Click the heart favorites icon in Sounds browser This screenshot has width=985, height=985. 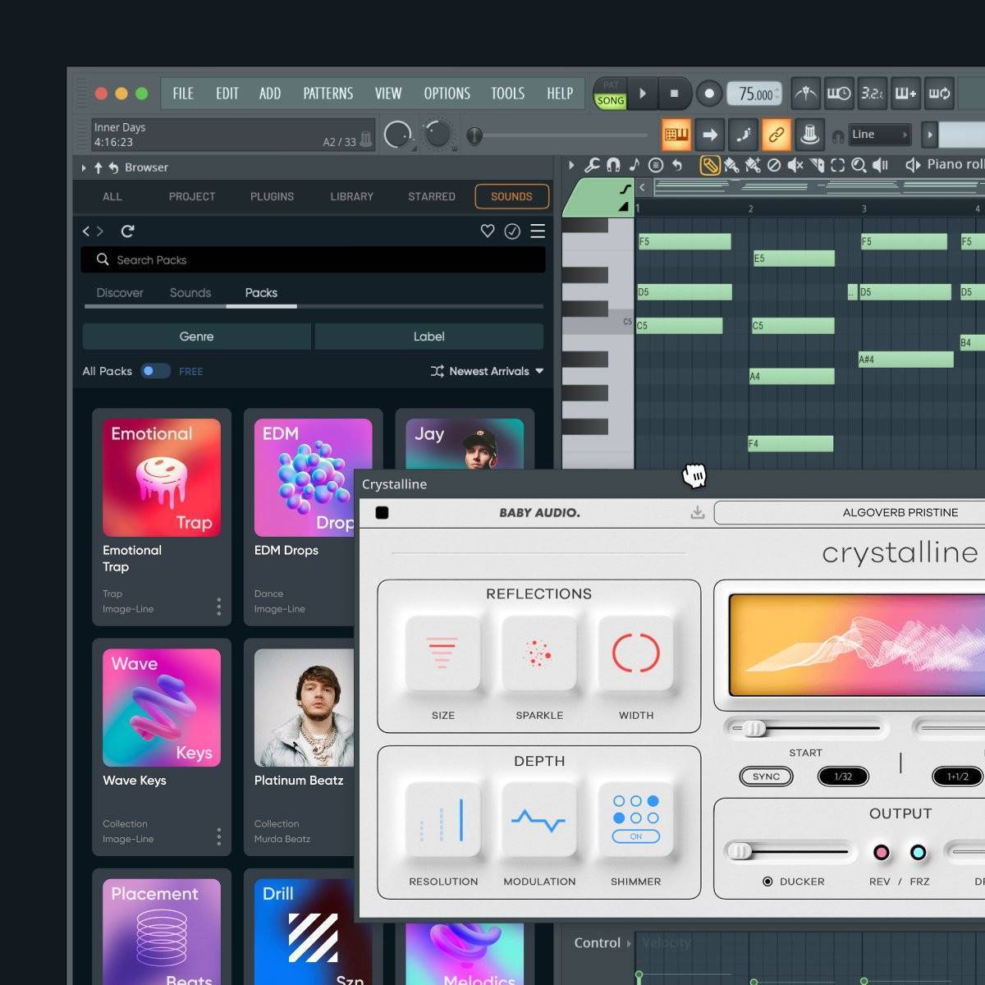[488, 231]
